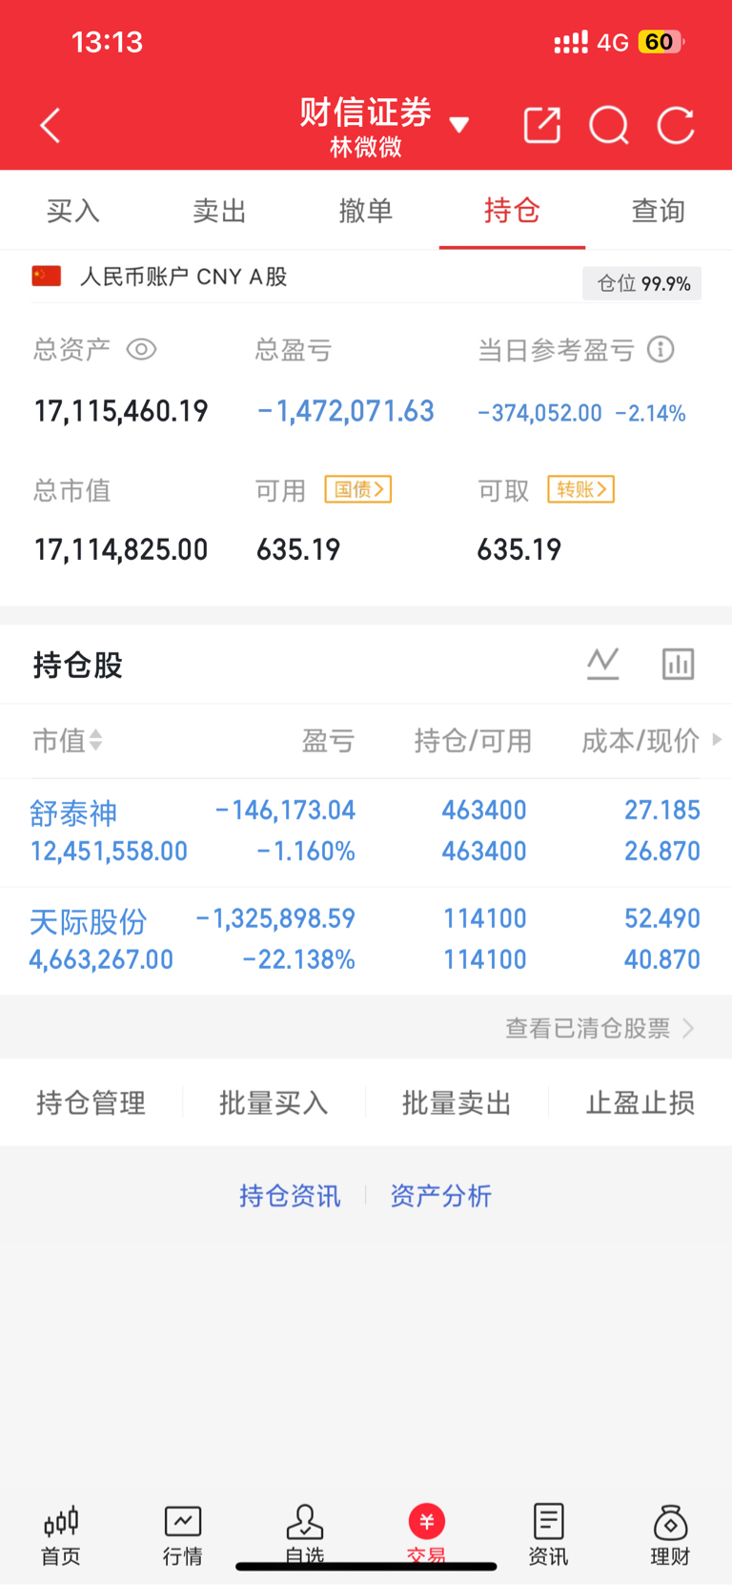Tap the 持仓/可用 column header
This screenshot has height=1585, width=732.
pyautogui.click(x=473, y=740)
